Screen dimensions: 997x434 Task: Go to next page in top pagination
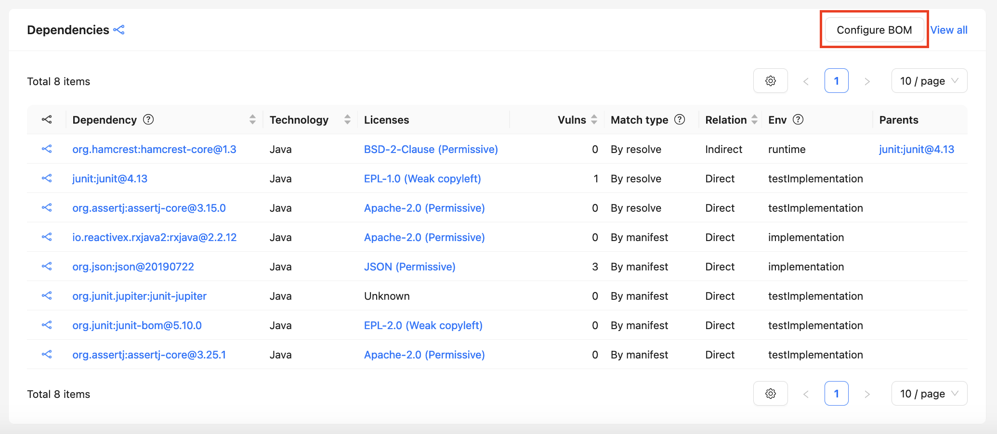[x=867, y=81]
